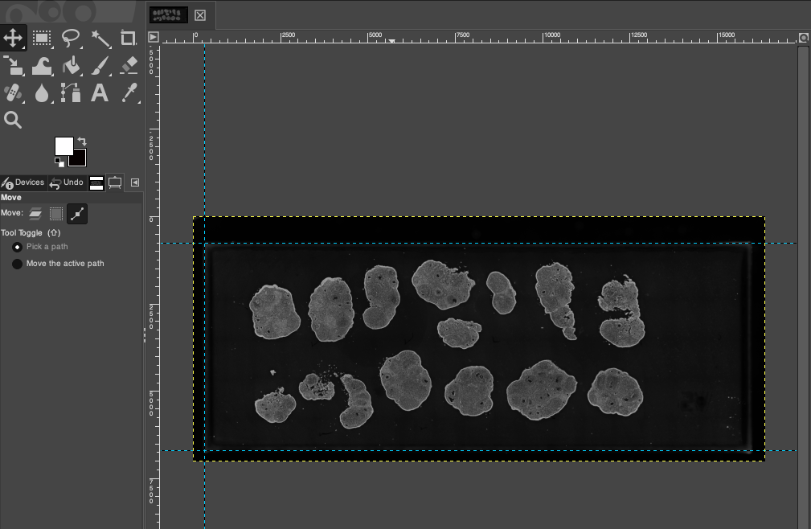Select the Healing tool
Image resolution: width=811 pixels, height=529 pixels.
click(13, 92)
